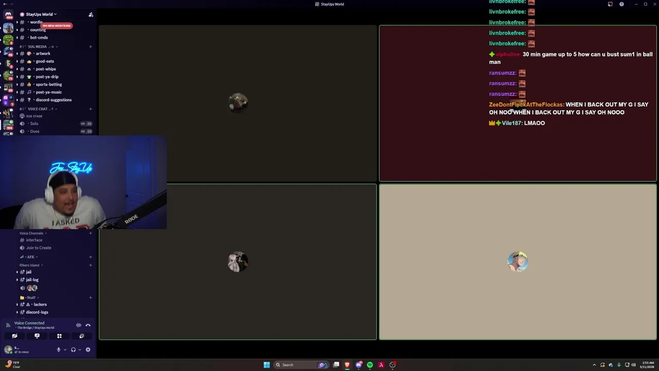Open user settings gear

(88, 350)
